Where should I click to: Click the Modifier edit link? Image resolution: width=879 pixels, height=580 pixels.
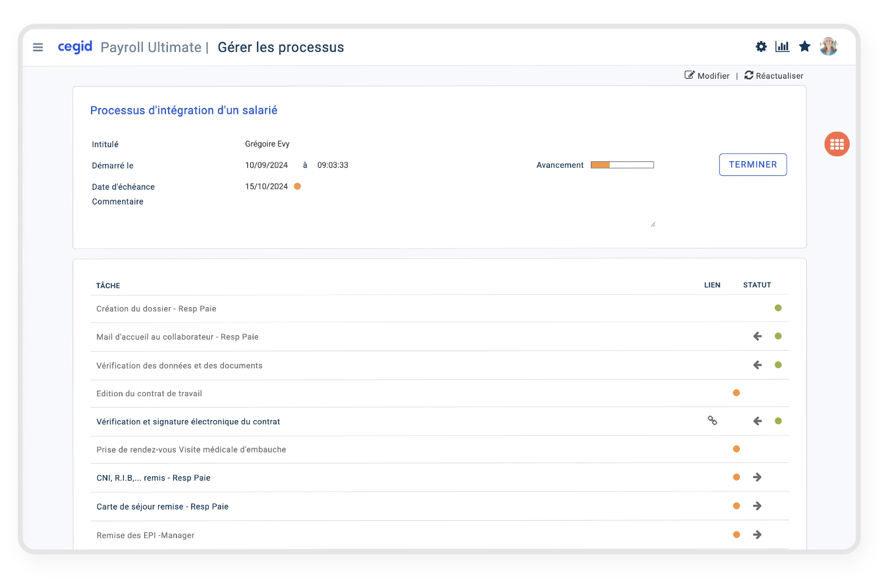click(707, 76)
